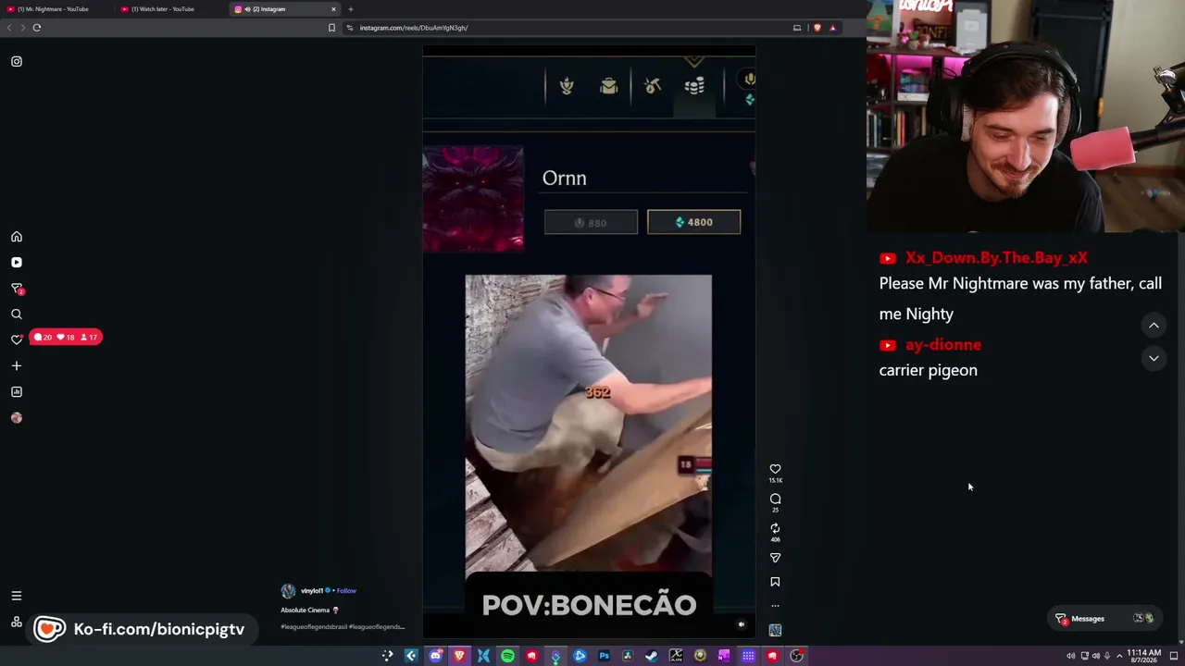Viewport: 1185px width, 666px height.
Task: Follow the vinylol1 account
Action: pos(346,591)
